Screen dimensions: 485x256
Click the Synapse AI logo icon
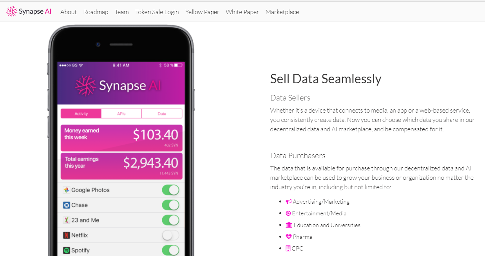pos(12,11)
